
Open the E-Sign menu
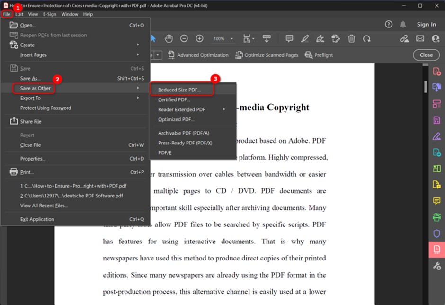coord(50,14)
